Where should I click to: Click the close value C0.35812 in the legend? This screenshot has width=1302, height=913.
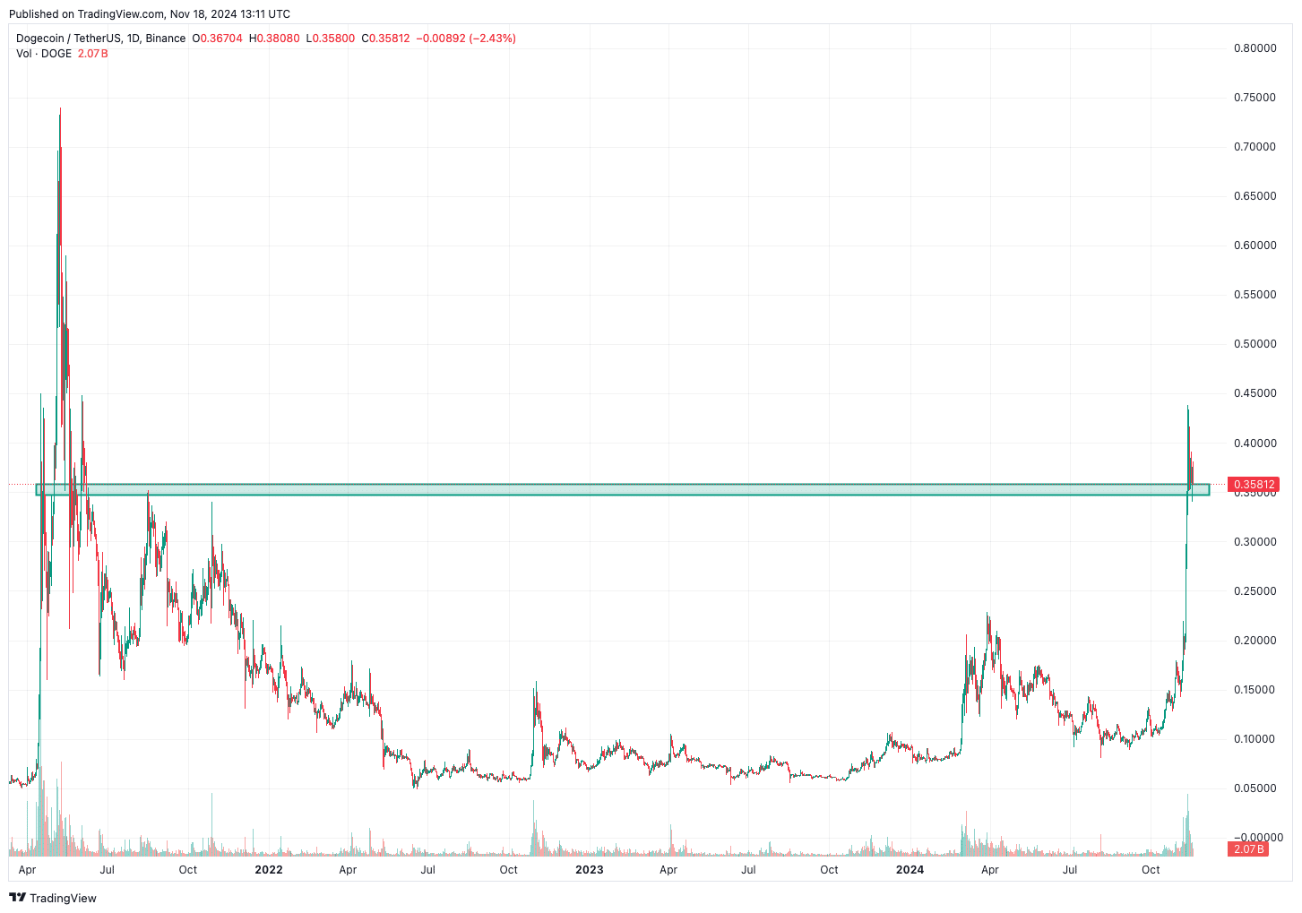[x=386, y=39]
